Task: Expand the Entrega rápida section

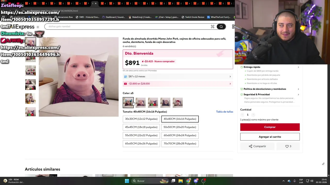Action: coord(270,67)
